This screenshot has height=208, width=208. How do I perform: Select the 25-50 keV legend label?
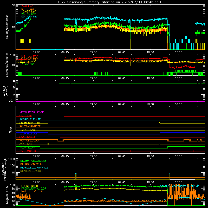pyautogui.click(x=28, y=14)
